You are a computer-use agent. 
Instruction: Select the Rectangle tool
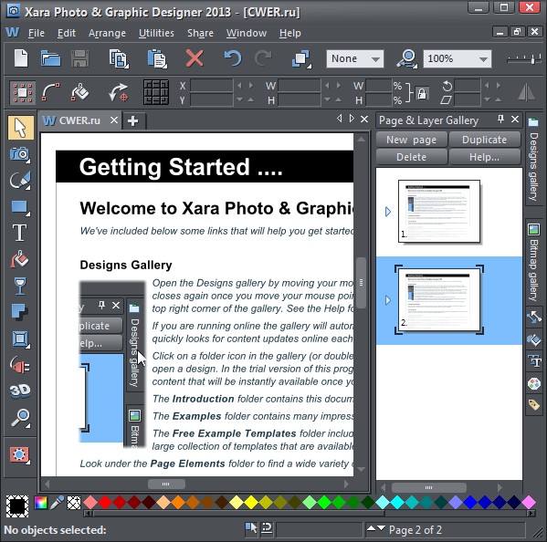20,207
